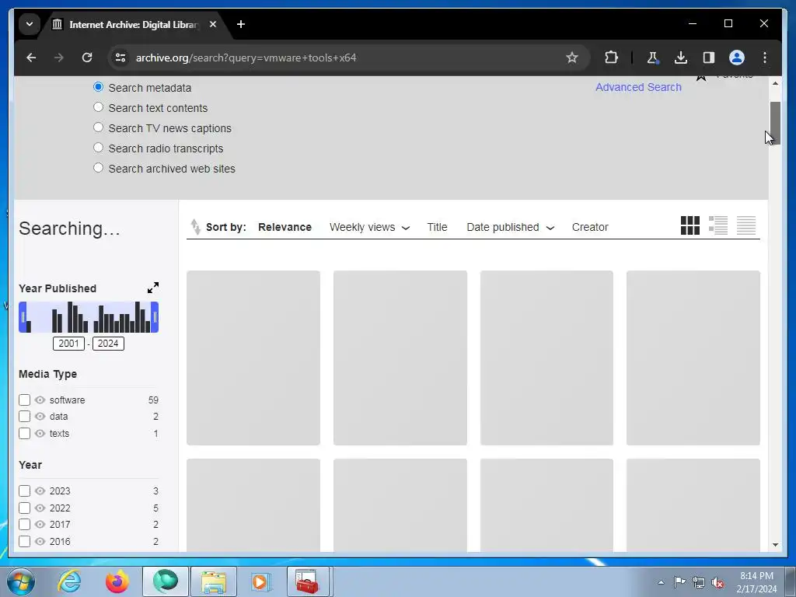The width and height of the screenshot is (796, 597).
Task: Reload the archive.org search page
Action: [x=87, y=58]
